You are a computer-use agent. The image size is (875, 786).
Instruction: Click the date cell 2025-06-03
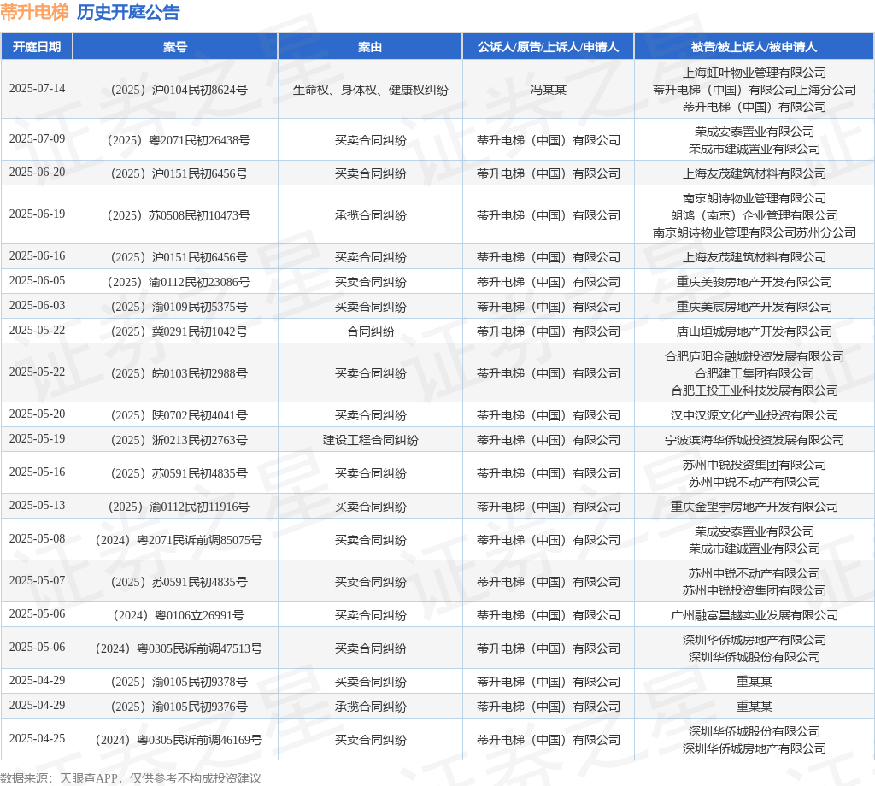pos(37,306)
